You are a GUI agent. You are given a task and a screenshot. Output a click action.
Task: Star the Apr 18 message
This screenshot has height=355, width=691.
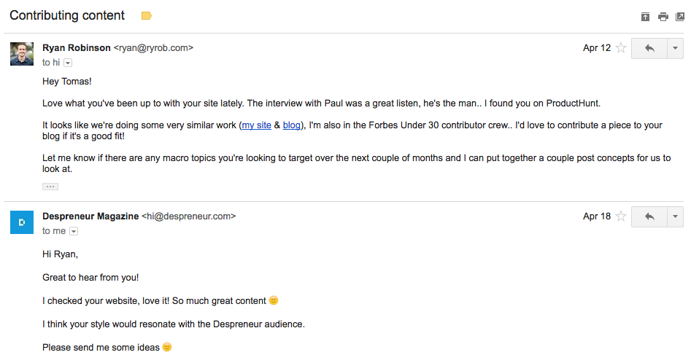click(621, 217)
